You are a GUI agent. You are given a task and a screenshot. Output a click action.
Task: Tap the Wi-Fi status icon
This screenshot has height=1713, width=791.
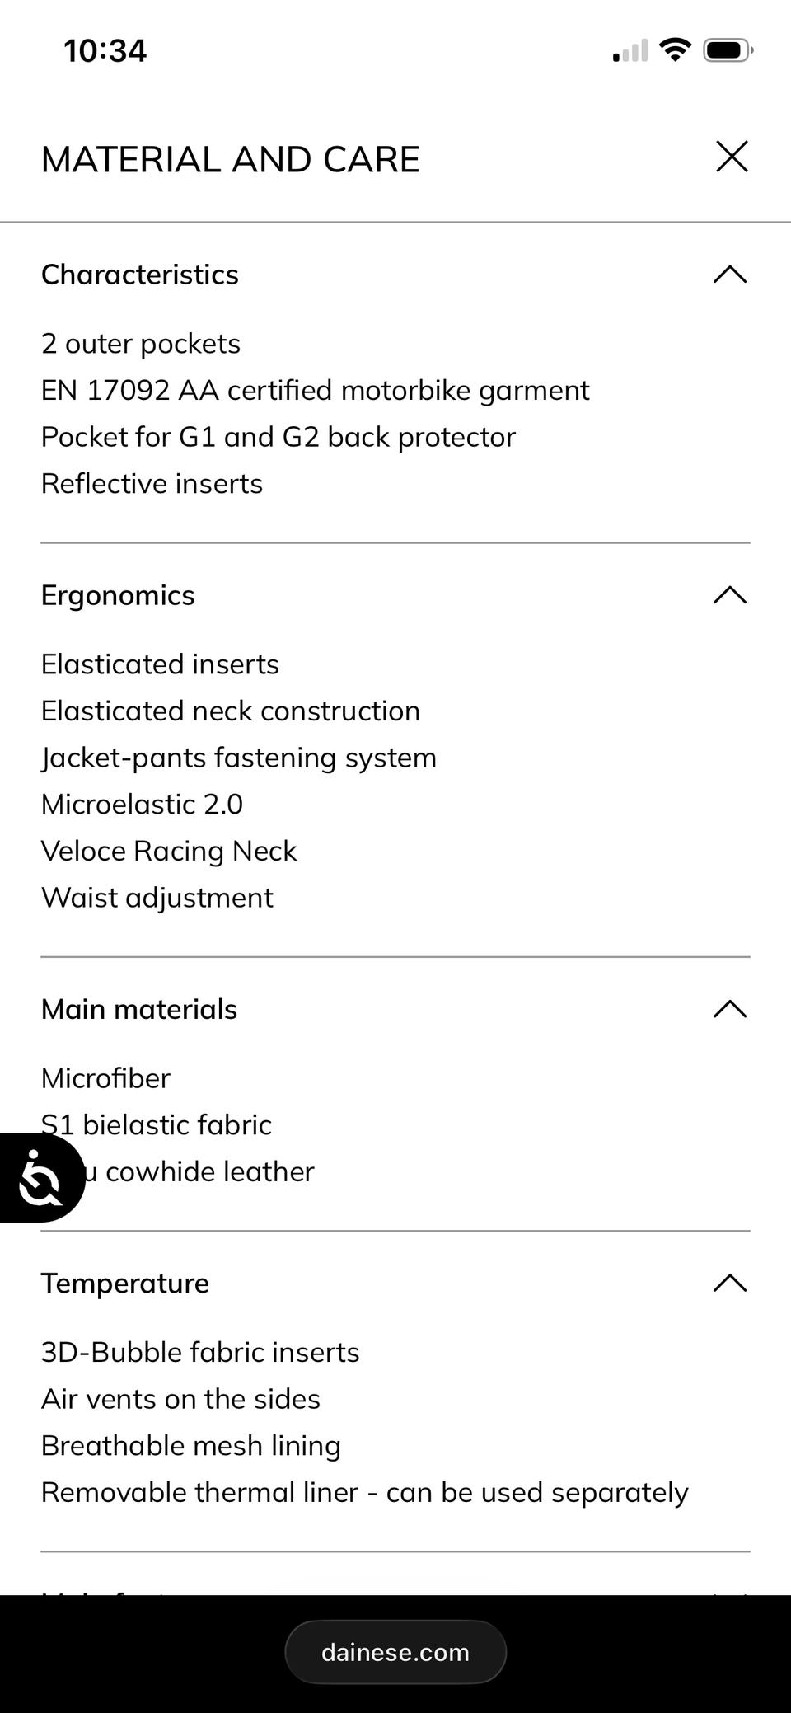[676, 50]
